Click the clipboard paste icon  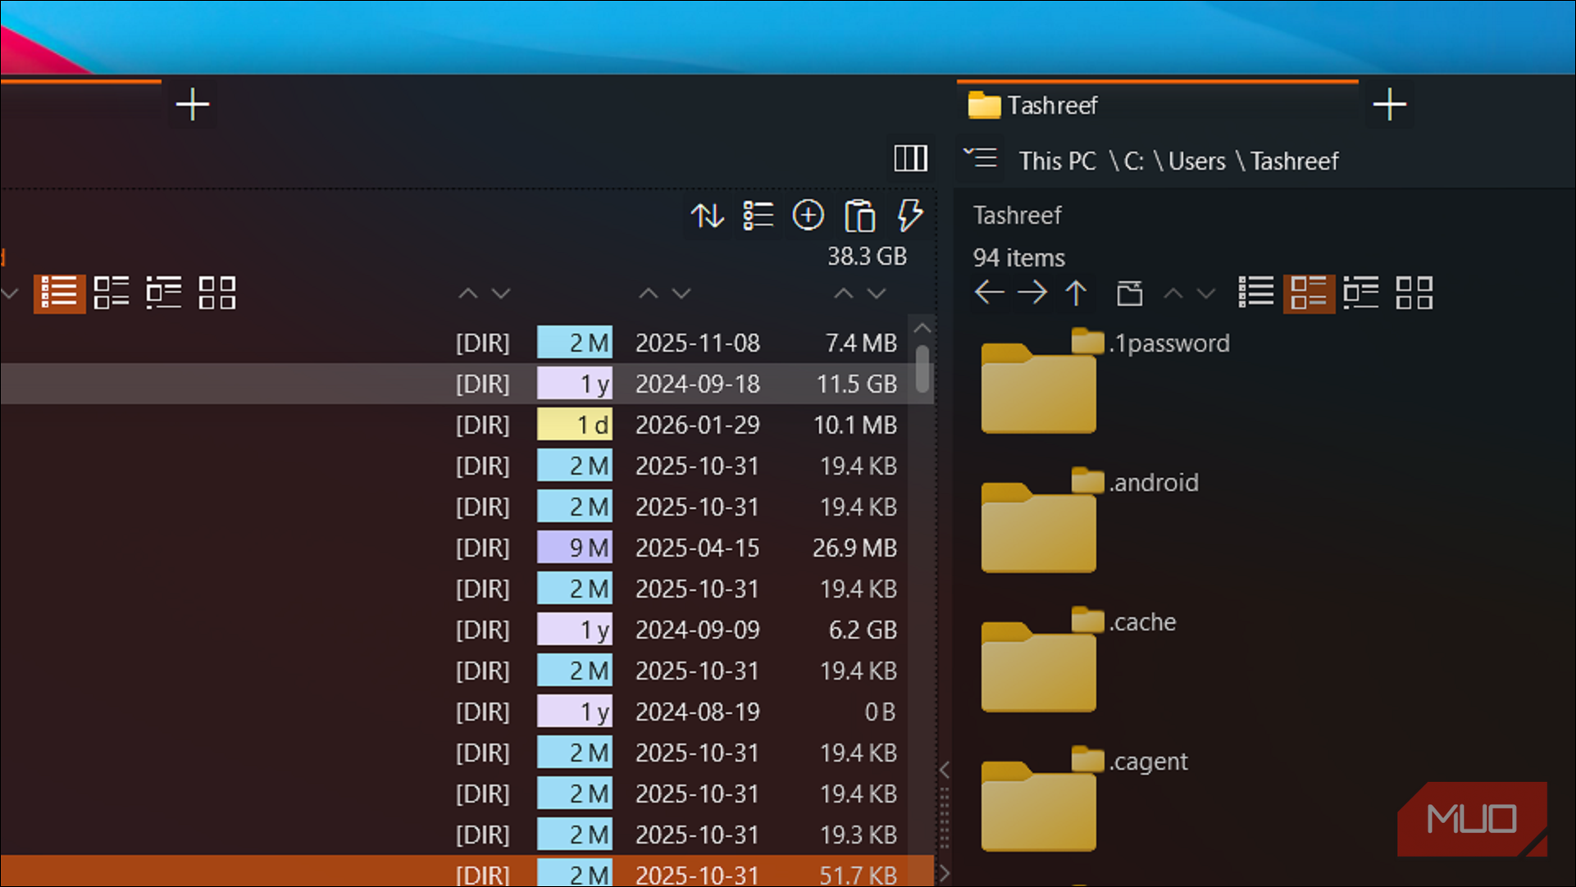pyautogui.click(x=859, y=216)
